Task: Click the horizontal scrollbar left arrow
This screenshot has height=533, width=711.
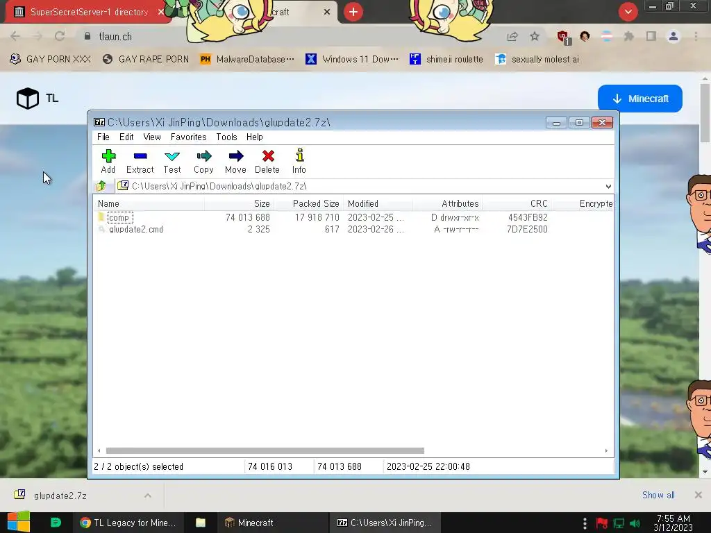Action: coord(99,450)
